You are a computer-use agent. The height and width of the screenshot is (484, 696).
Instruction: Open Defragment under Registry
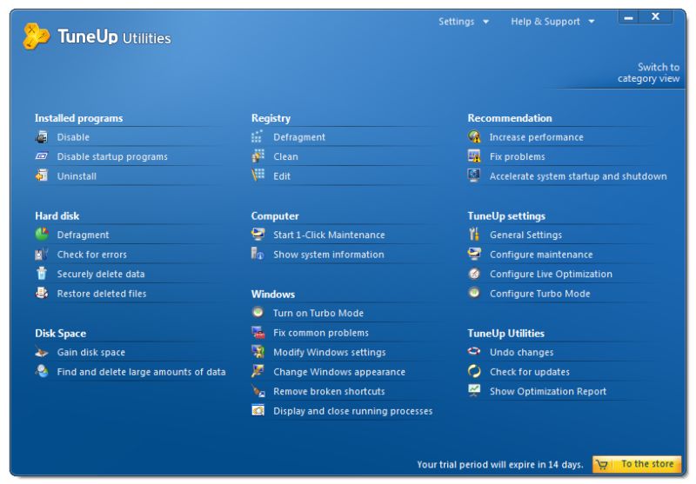coord(299,137)
